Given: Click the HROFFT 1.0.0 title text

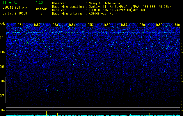Looking at the screenshot, I should click(23, 2).
